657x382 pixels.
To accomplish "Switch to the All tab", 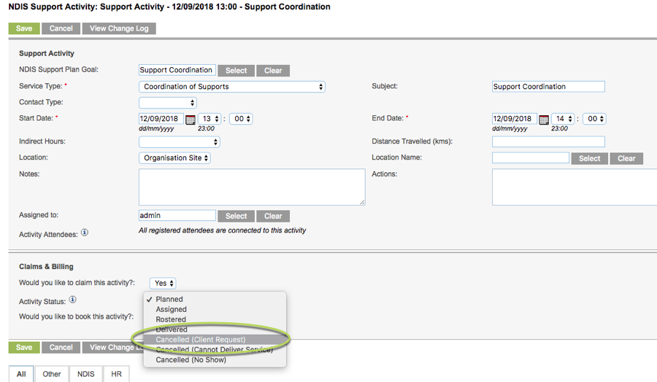I will [x=21, y=374].
